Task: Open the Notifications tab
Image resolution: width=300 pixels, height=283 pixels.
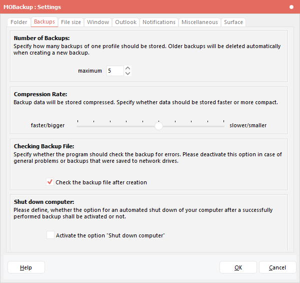Action: click(159, 22)
